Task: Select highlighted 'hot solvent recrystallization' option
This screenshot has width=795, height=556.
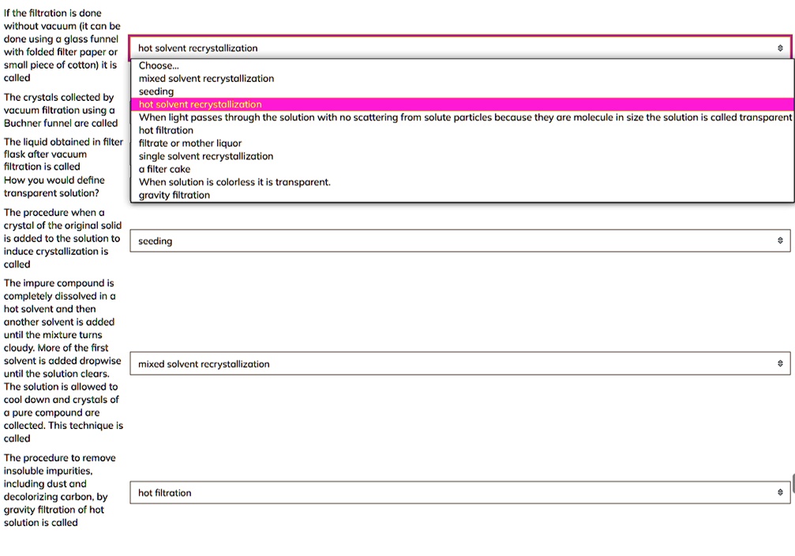Action: tap(463, 104)
